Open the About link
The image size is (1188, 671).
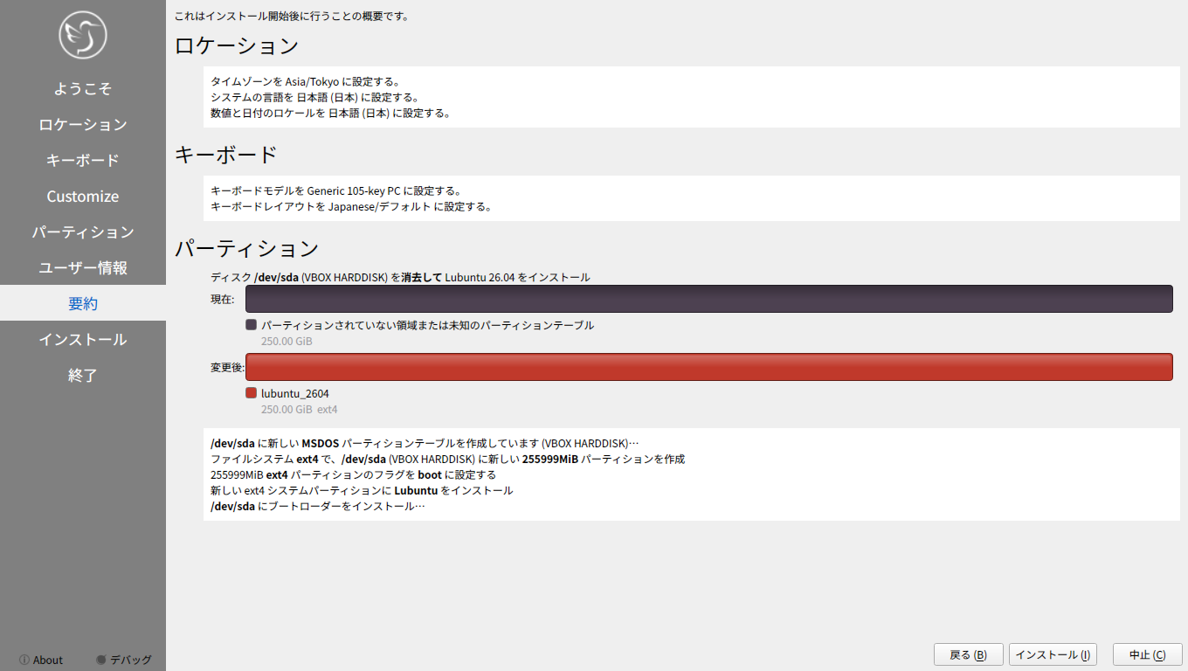(41, 660)
